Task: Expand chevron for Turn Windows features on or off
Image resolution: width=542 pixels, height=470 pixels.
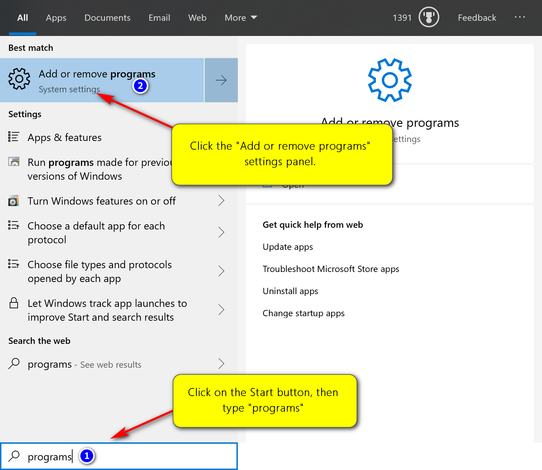Action: tap(222, 200)
